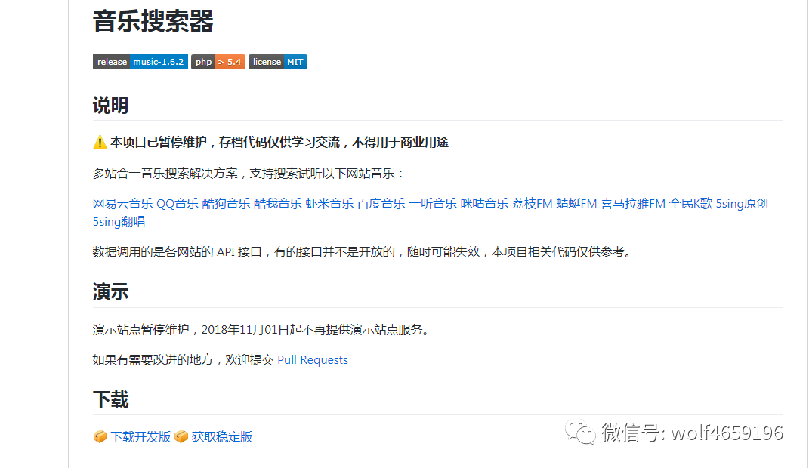Image resolution: width=809 pixels, height=468 pixels.
Task: Open the 全民K歌 link
Action: click(x=691, y=204)
